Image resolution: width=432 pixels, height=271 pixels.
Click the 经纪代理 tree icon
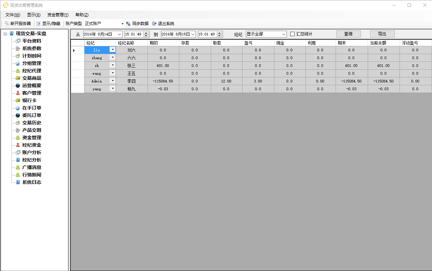point(18,71)
